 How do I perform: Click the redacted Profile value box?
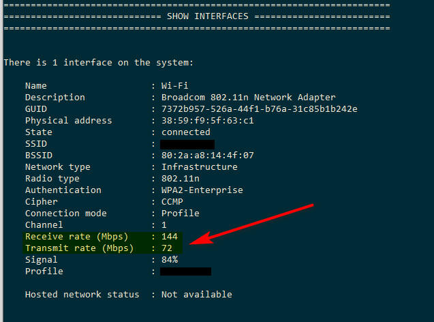185,272
